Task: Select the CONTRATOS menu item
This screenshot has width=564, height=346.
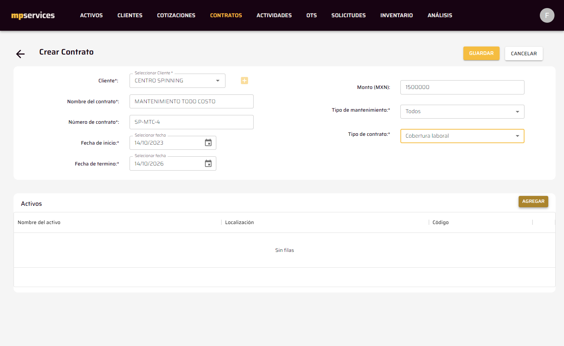Action: pyautogui.click(x=226, y=15)
